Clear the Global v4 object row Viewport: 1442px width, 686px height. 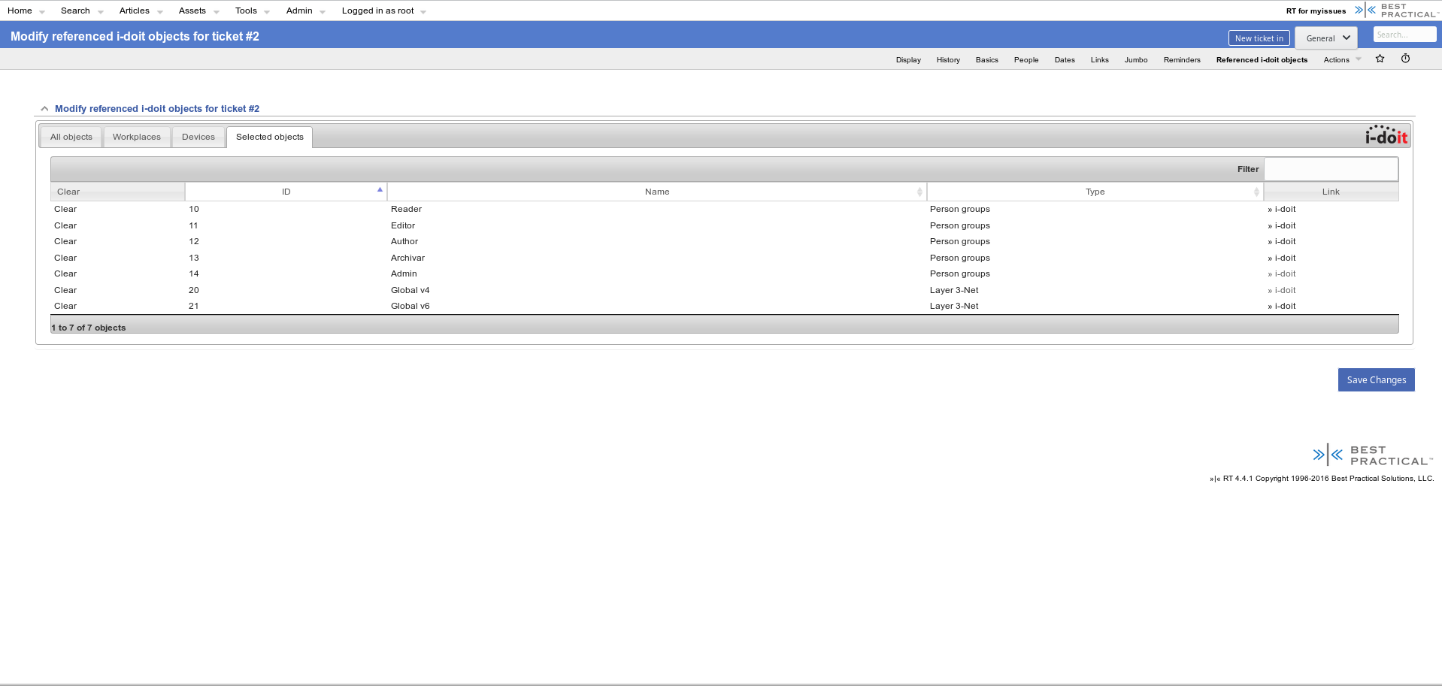coord(65,290)
